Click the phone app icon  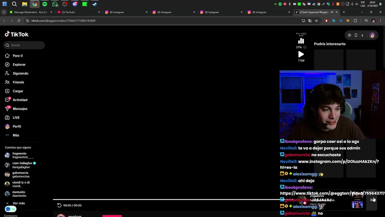point(356,35)
